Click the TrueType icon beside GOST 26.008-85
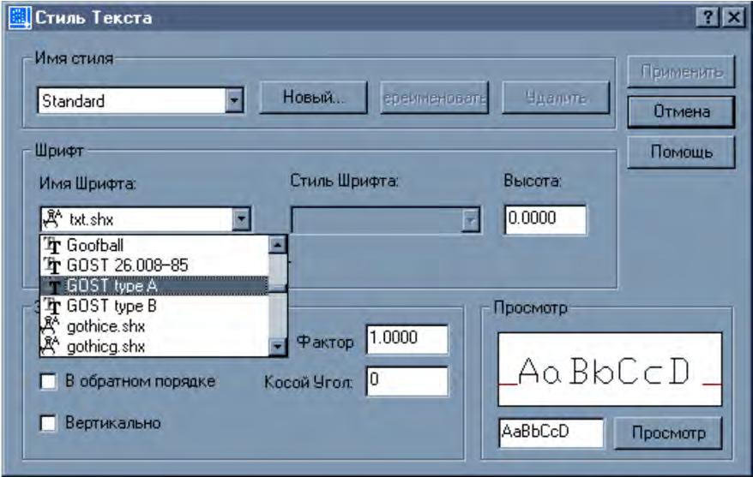Viewport: 753px width, 477px height. pyautogui.click(x=52, y=265)
